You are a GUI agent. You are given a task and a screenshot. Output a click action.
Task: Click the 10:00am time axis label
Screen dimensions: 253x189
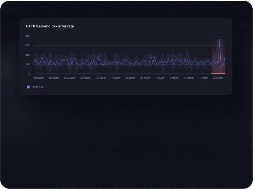click(x=100, y=78)
